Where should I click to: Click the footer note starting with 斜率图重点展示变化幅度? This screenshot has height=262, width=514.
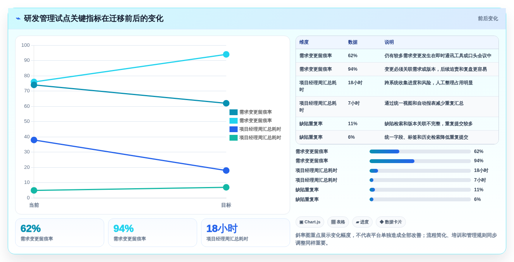tap(397, 239)
